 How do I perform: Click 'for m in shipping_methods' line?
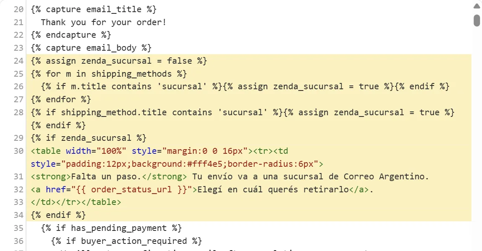(108, 74)
